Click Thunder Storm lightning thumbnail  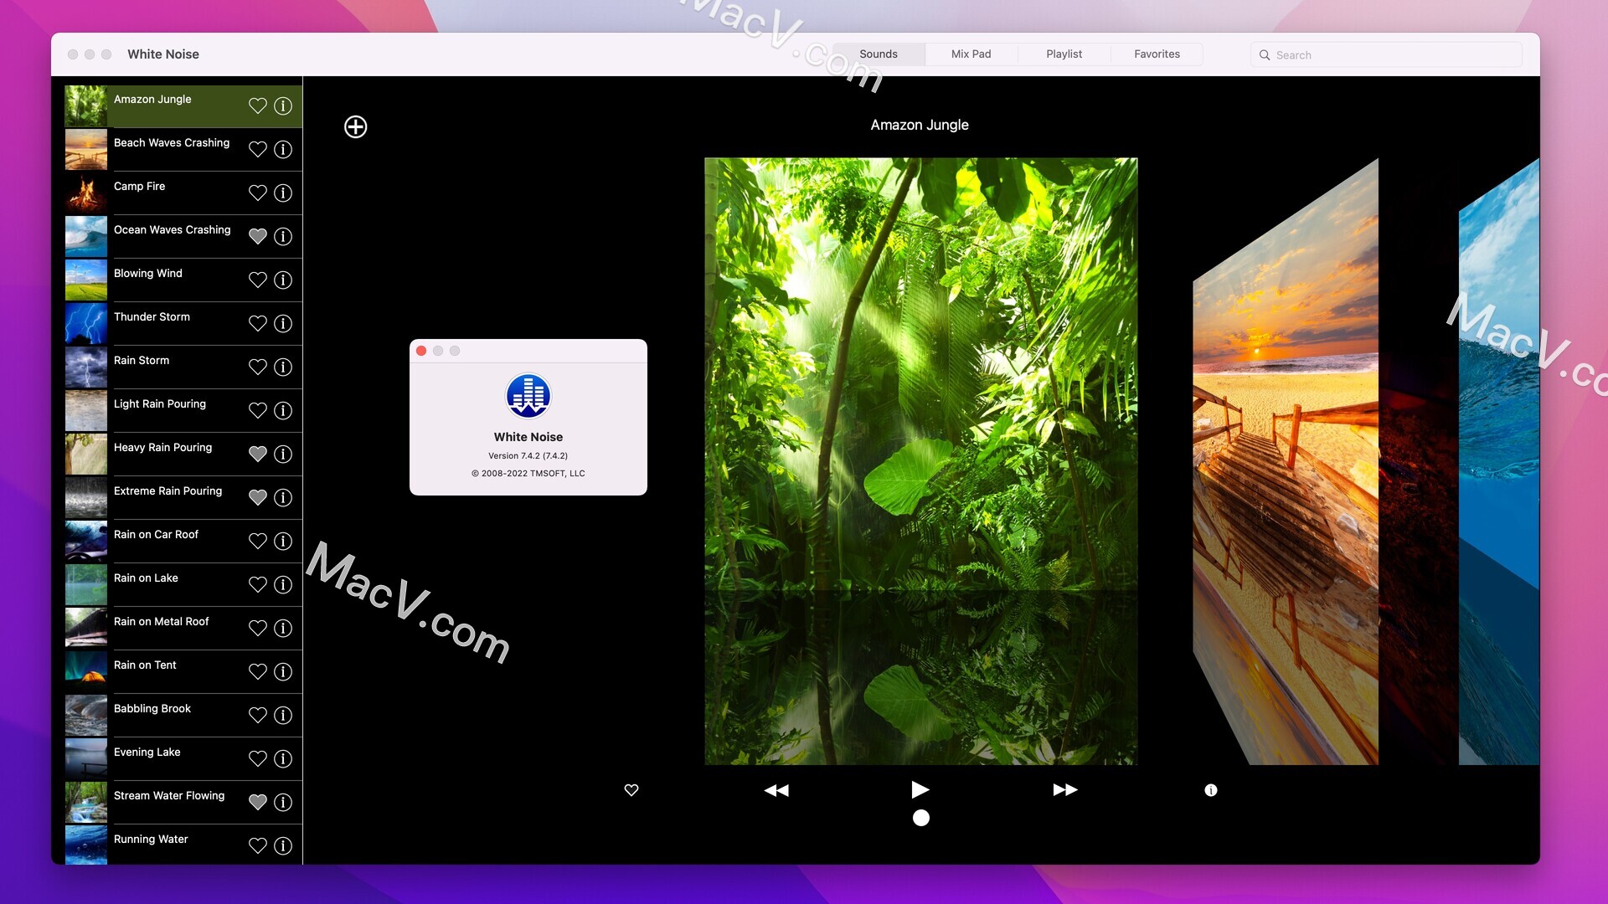point(86,324)
